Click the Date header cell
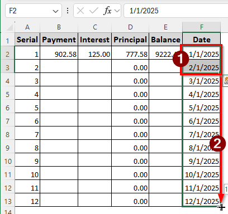This screenshot has height=214, width=228. (202, 40)
